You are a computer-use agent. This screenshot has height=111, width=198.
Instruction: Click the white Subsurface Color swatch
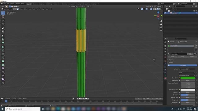click(188, 90)
